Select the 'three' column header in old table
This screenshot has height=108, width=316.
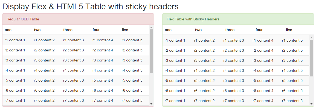68,30
